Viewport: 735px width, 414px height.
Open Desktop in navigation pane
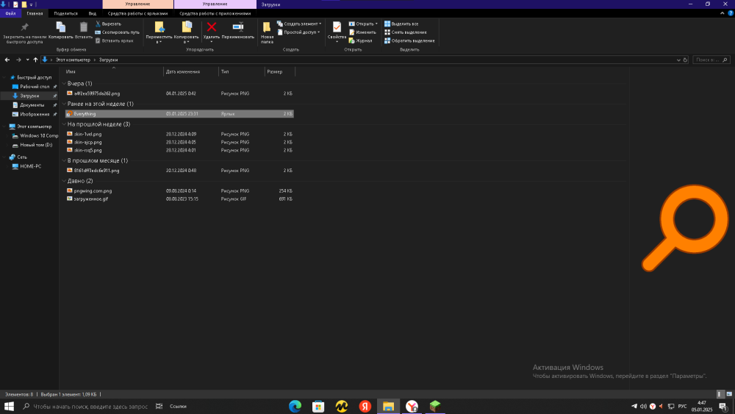tap(35, 87)
